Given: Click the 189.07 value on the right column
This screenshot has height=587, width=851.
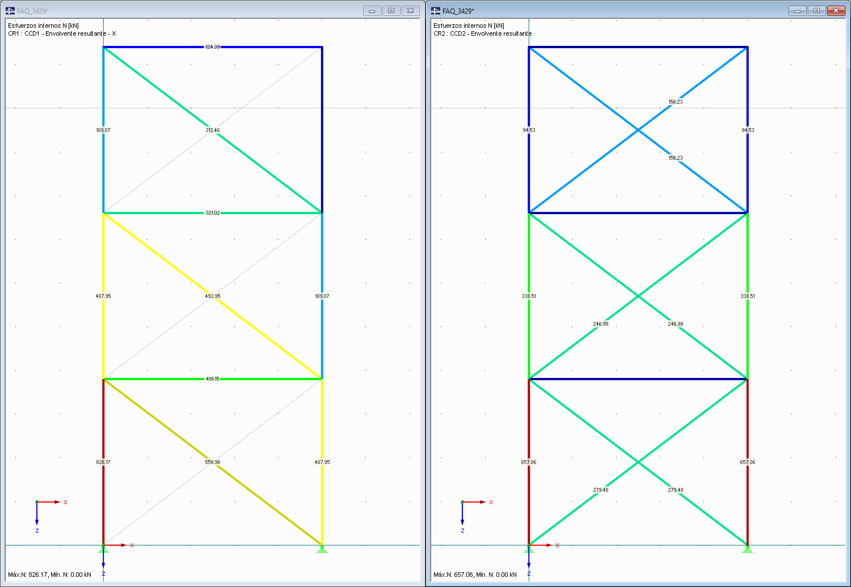Looking at the screenshot, I should tap(322, 296).
